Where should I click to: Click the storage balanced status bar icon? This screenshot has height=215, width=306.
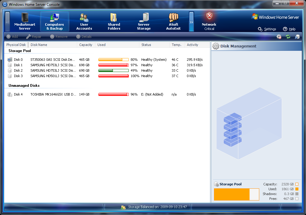click(x=123, y=207)
